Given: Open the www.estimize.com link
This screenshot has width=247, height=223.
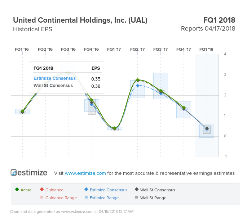Looking at the screenshot, I should pyautogui.click(x=85, y=173).
